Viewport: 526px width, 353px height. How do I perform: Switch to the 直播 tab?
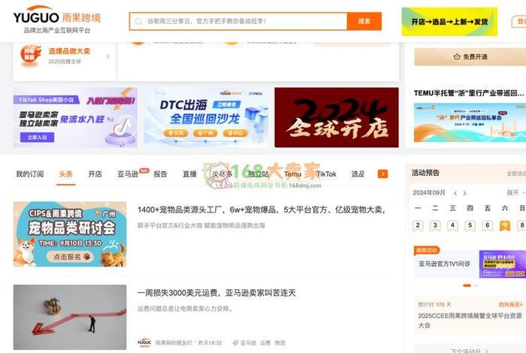click(x=189, y=174)
